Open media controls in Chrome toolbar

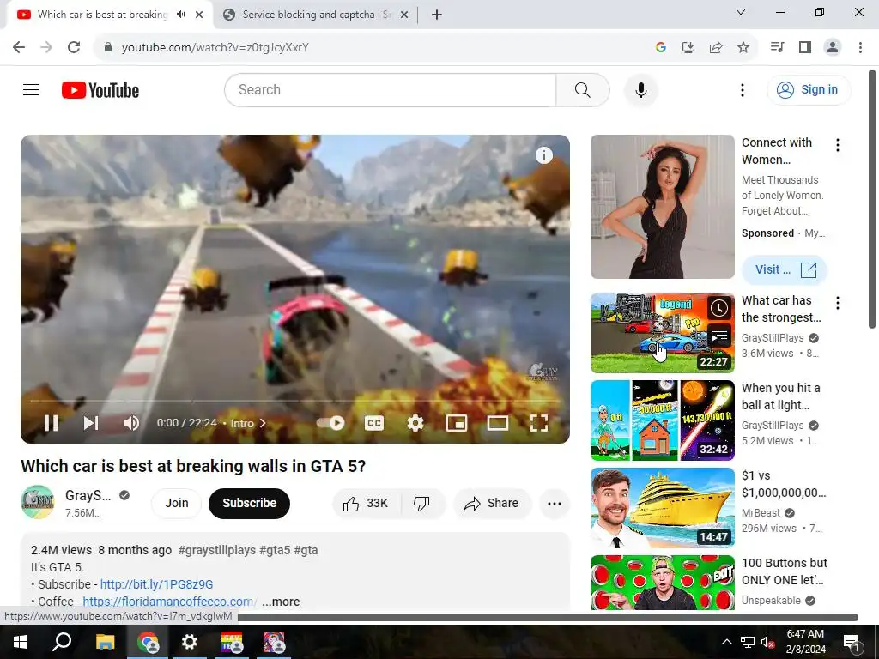[x=777, y=47]
